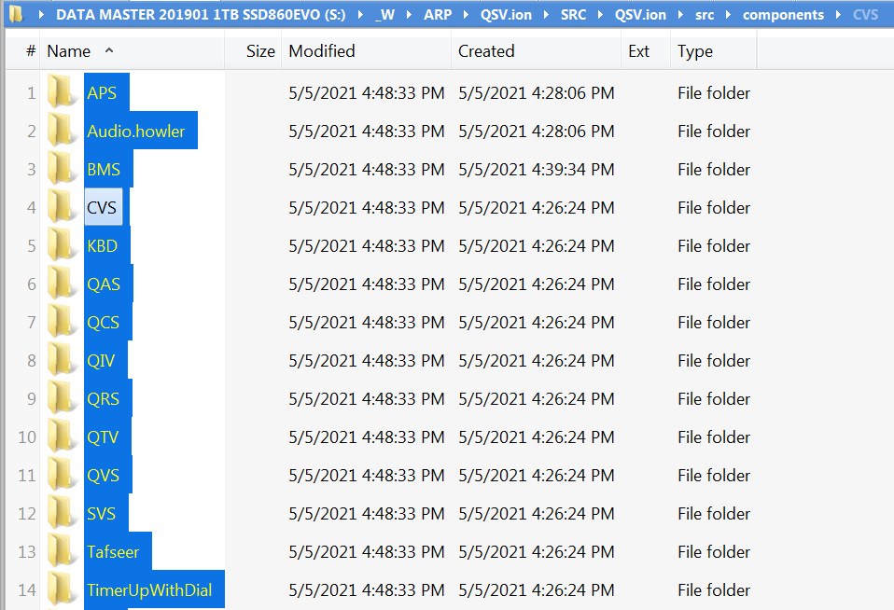Viewport: 894px width, 610px height.
Task: Expand the arrow after ARP in path
Action: pos(466,15)
